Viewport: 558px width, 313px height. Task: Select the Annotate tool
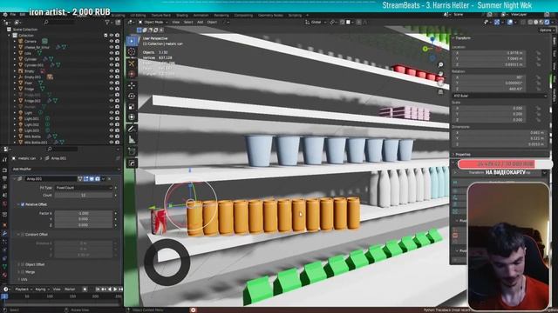pos(132,129)
